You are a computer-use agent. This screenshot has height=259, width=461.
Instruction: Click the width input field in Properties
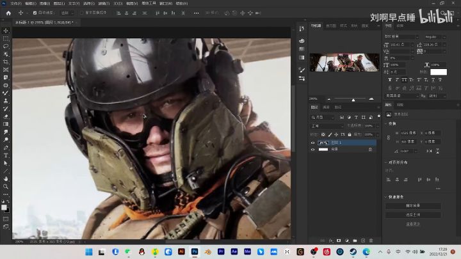coord(408,133)
